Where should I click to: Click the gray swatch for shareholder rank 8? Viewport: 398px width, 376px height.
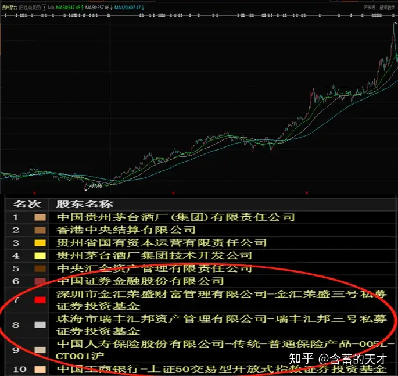(40, 325)
